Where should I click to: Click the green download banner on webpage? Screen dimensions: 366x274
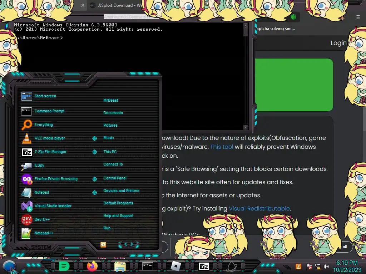tap(294, 85)
